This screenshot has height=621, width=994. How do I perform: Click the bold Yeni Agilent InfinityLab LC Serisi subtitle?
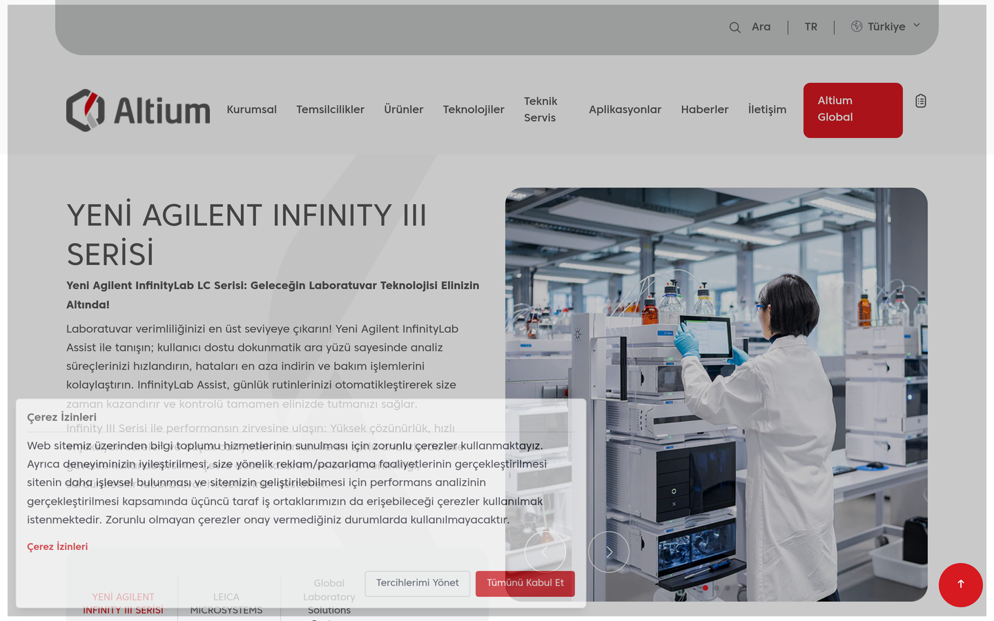273,295
